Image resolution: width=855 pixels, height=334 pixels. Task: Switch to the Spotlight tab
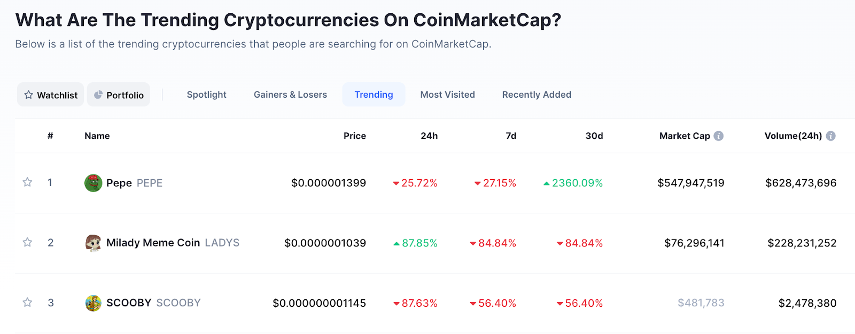tap(206, 94)
